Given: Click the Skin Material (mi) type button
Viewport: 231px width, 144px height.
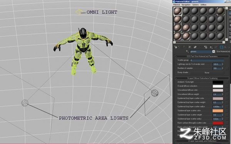Looking at the screenshot, I should point(223,52).
